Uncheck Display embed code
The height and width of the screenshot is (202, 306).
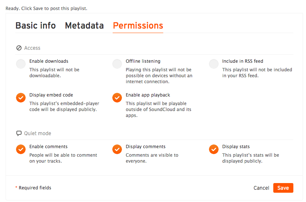pyautogui.click(x=21, y=98)
